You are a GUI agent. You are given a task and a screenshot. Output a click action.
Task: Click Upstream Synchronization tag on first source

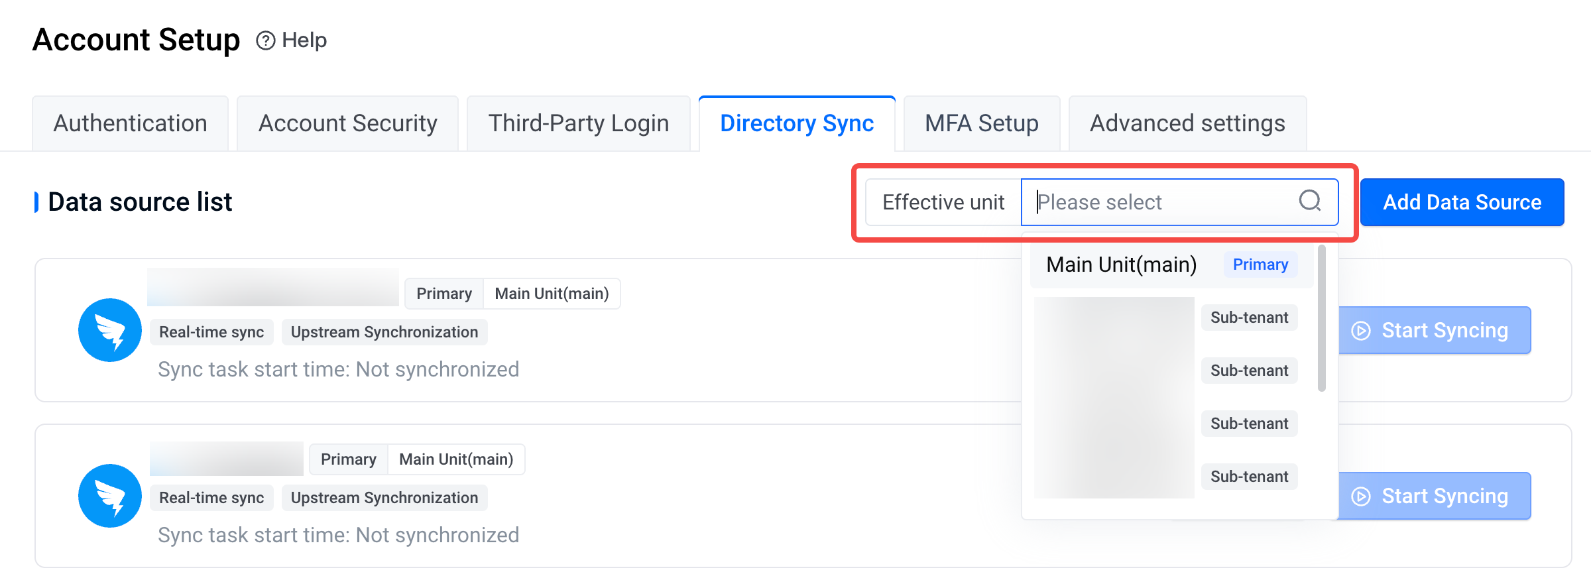pyautogui.click(x=384, y=332)
